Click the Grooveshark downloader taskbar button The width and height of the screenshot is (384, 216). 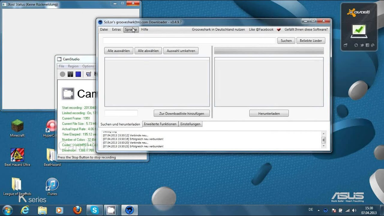click(x=129, y=210)
